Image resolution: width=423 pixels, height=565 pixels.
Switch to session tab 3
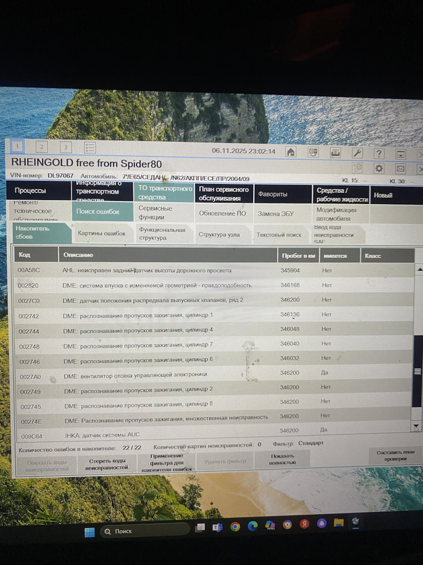click(x=66, y=147)
